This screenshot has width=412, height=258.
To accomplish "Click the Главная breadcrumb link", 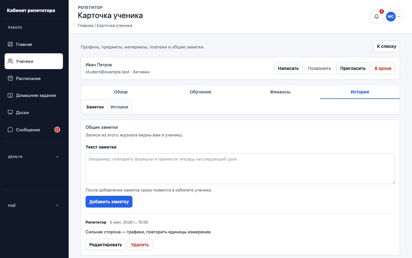I will [86, 26].
